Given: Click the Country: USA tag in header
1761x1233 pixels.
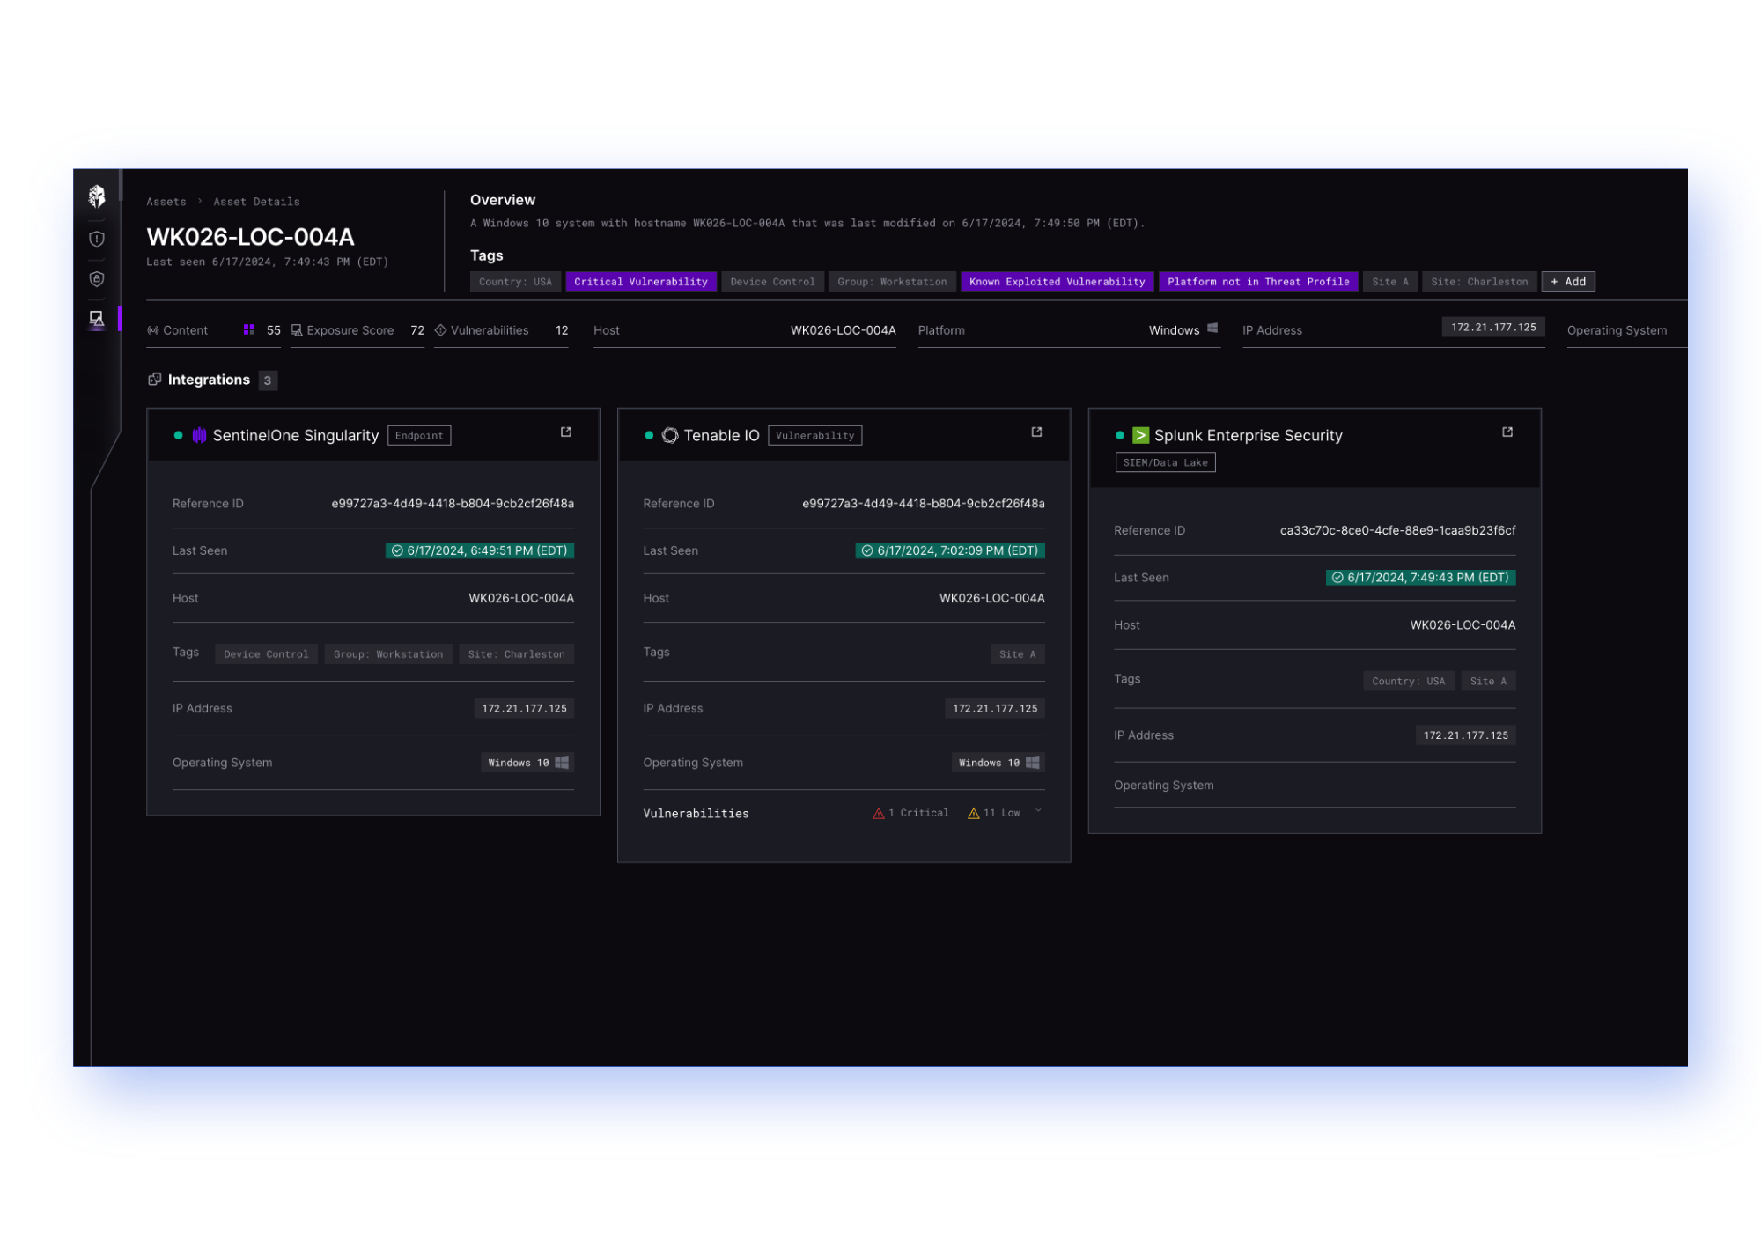Looking at the screenshot, I should pos(515,282).
